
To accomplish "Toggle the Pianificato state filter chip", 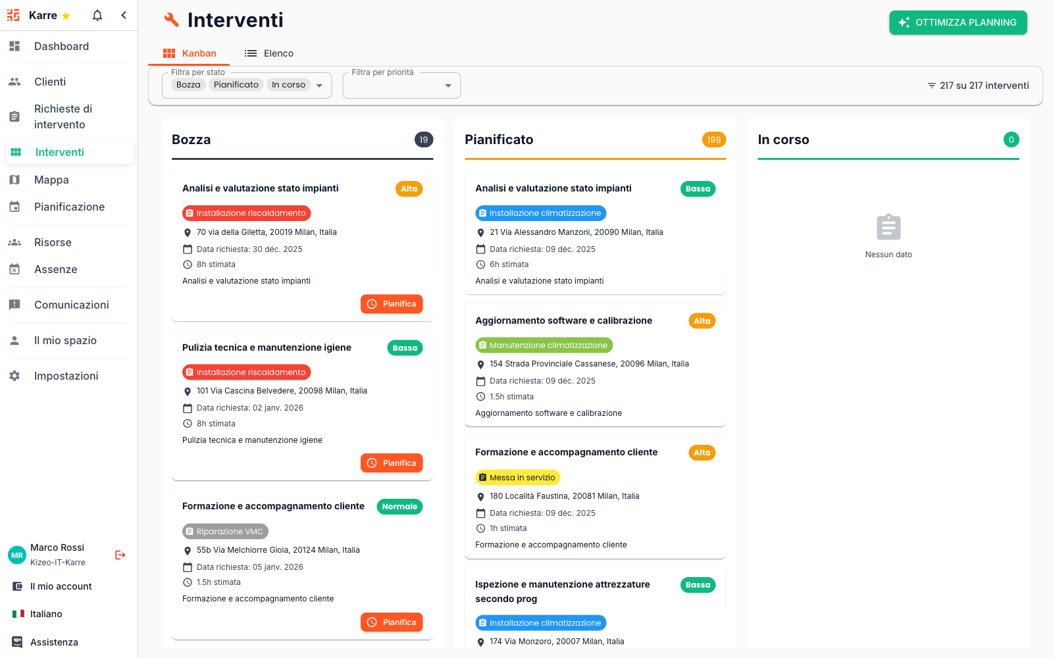I will click(236, 84).
